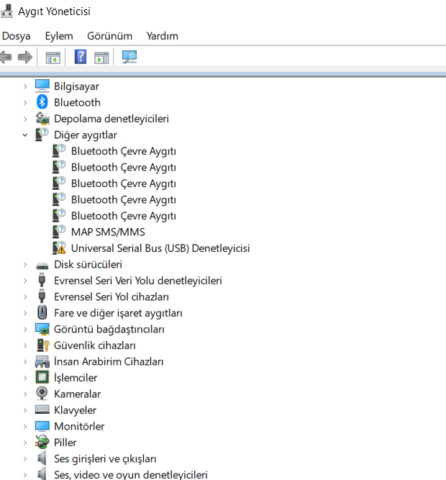Click the blue Bluetooth category icon

[x=42, y=102]
